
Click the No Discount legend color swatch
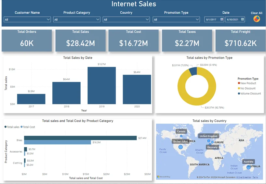pyautogui.click(x=239, y=88)
